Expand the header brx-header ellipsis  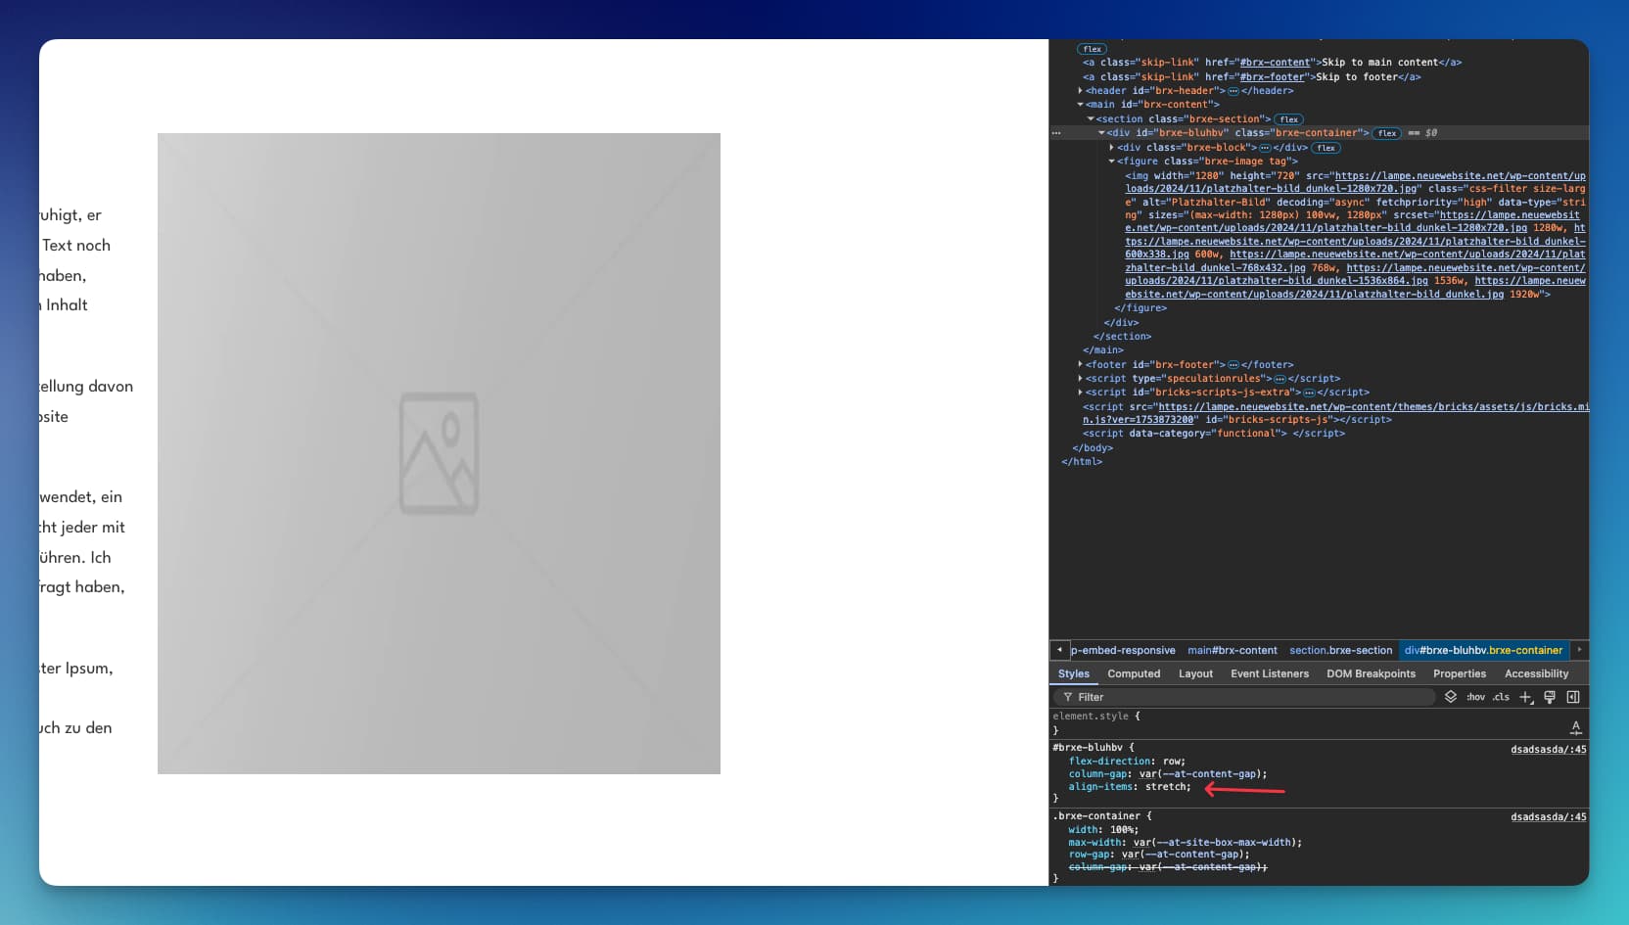(x=1233, y=91)
